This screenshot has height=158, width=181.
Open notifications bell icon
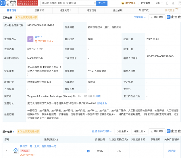click(173, 3)
